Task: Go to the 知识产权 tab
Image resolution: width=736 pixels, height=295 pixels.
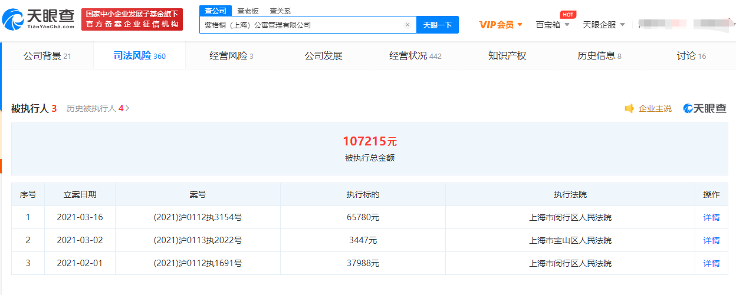Action: point(507,56)
